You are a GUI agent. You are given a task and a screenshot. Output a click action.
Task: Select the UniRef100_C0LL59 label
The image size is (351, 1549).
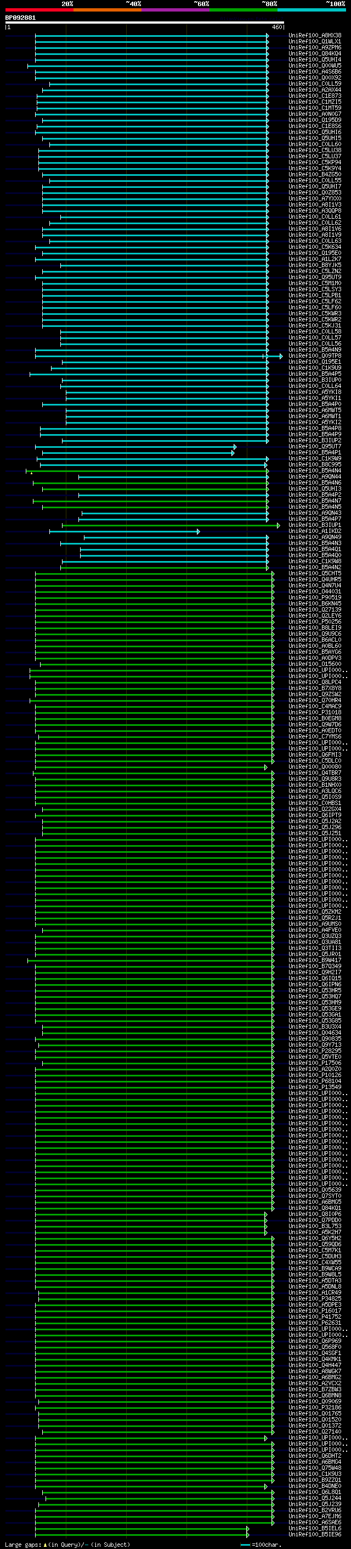click(x=314, y=84)
